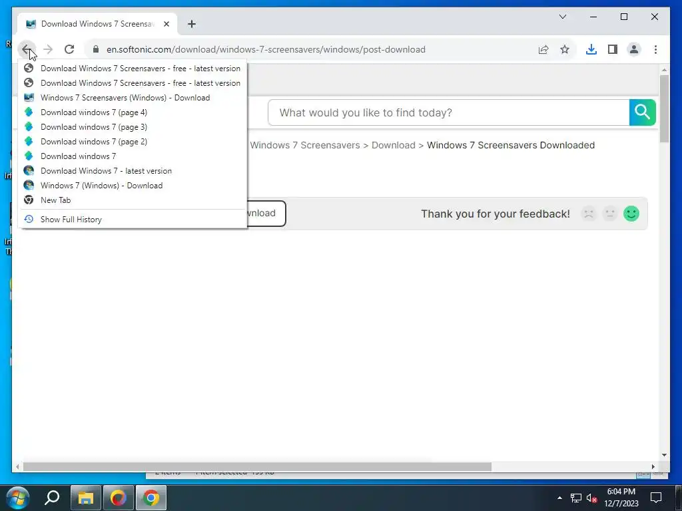Select 'Windows 7 Screensavers (Windows) - Download' history entry

coord(133,98)
